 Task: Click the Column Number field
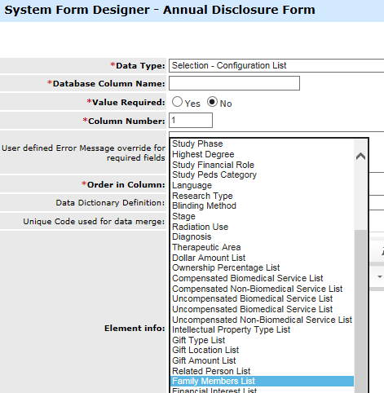(x=191, y=121)
